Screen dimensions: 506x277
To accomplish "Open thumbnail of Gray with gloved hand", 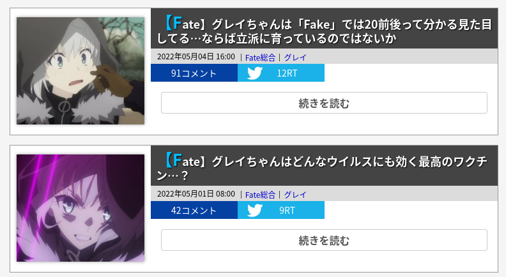I will click(x=80, y=71).
